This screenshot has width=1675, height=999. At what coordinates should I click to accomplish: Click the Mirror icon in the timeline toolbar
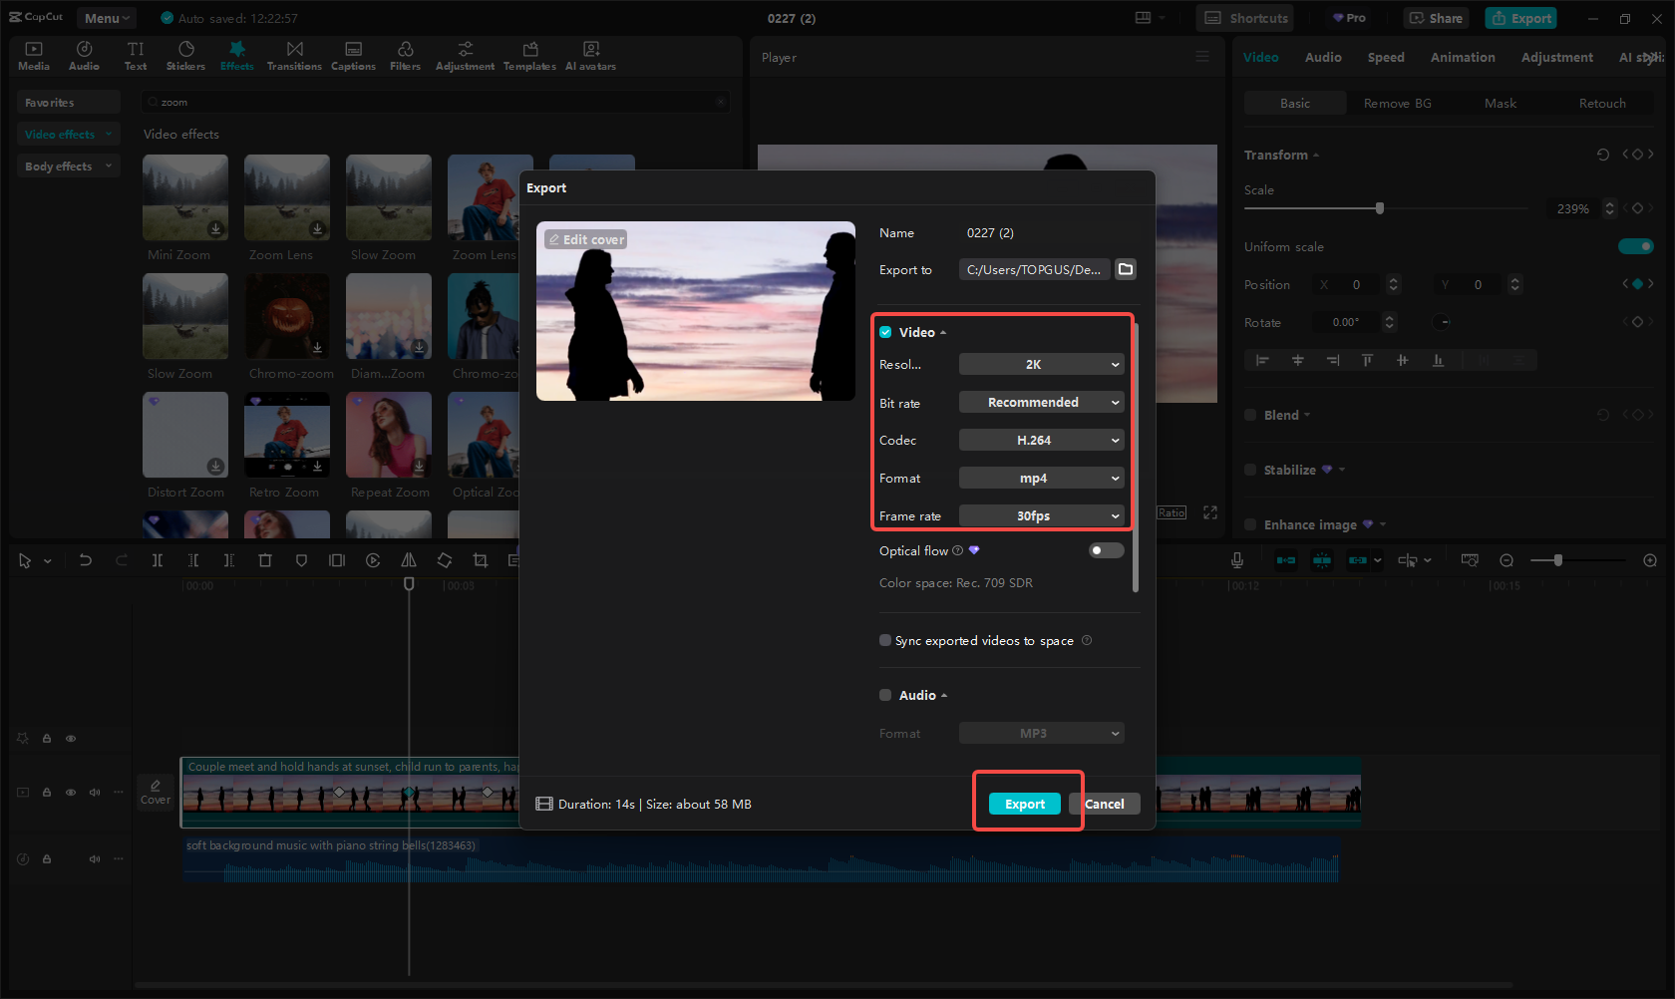(x=409, y=560)
